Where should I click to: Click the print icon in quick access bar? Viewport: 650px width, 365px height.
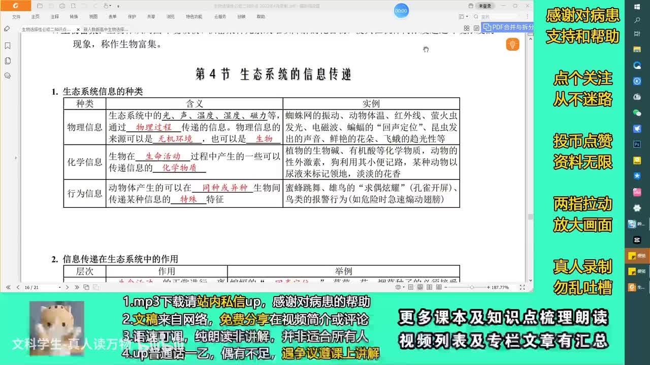click(x=62, y=6)
